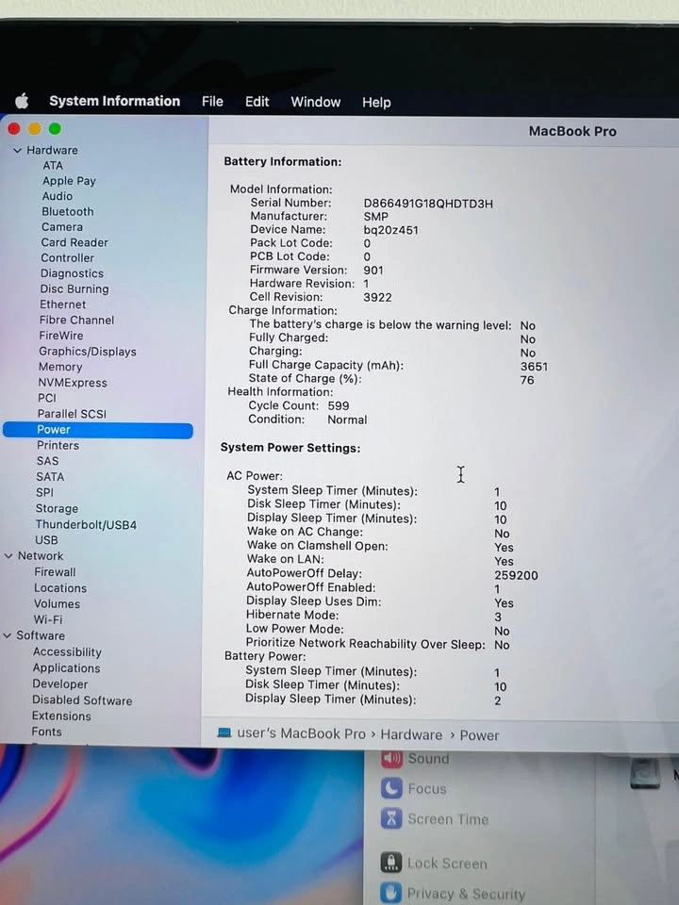Select Memory in the sidebar
679x905 pixels.
pyautogui.click(x=60, y=367)
